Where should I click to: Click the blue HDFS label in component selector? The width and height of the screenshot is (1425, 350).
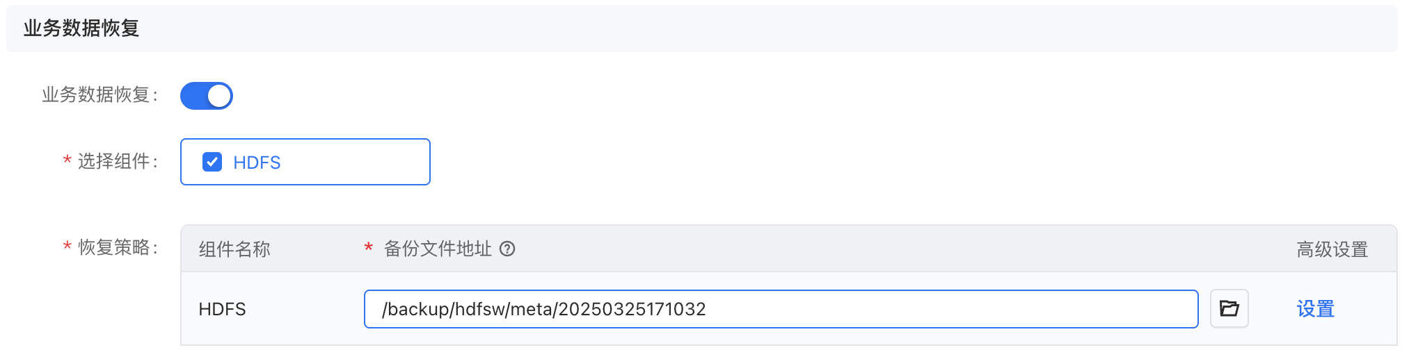257,162
